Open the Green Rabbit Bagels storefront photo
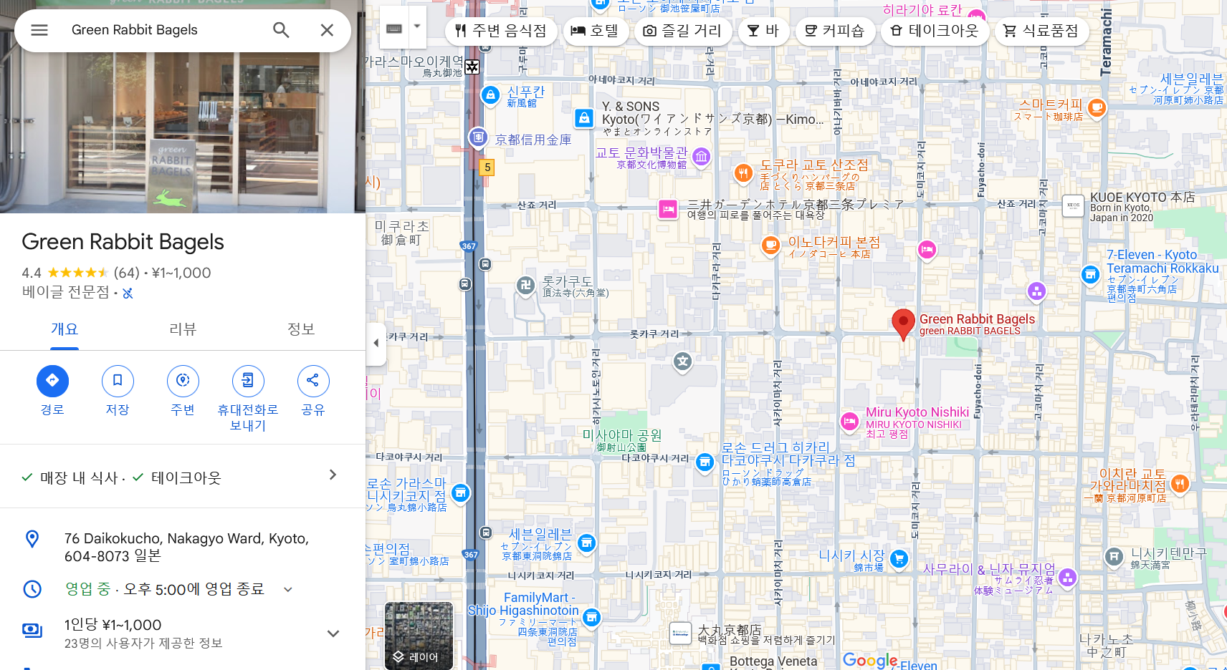 pos(183,132)
